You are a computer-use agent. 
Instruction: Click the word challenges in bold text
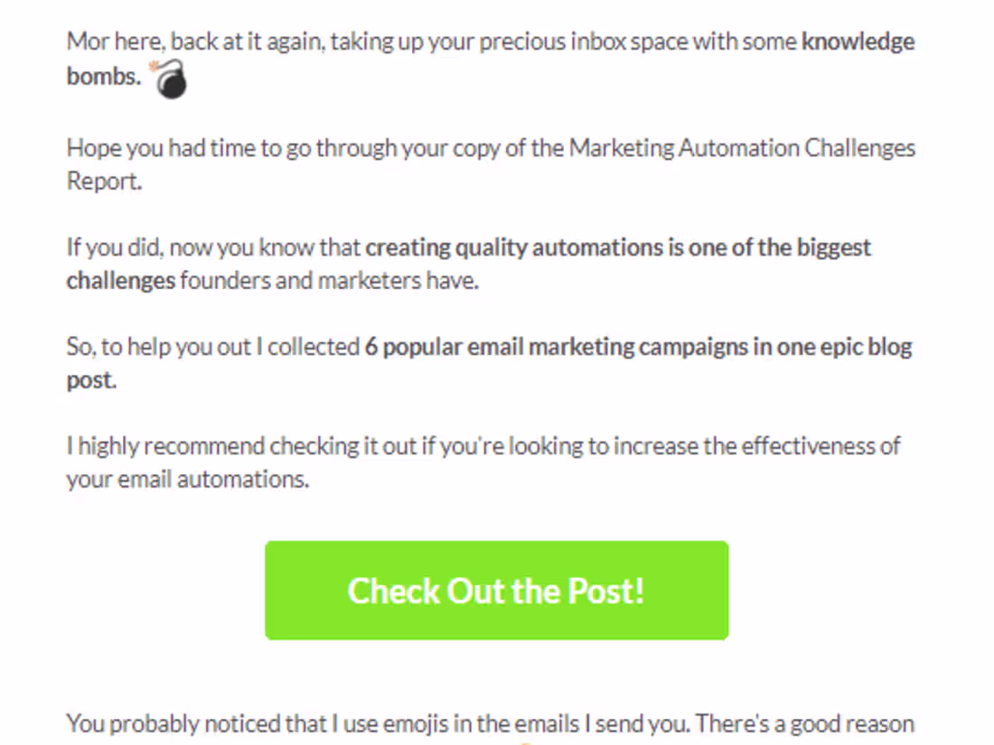pyautogui.click(x=117, y=280)
